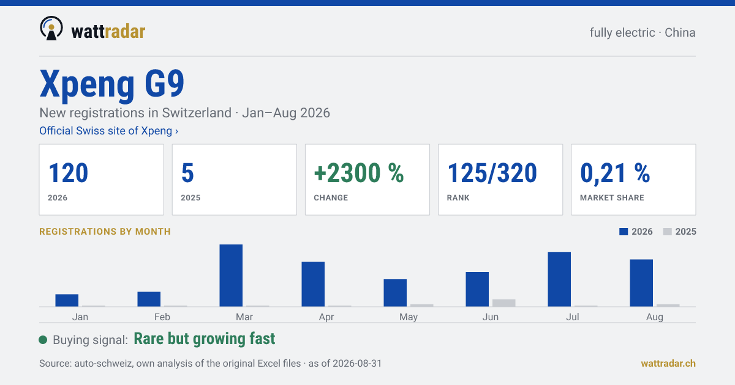This screenshot has height=385, width=735.
Task: Click the Registrations by month heading
Action: (x=105, y=232)
